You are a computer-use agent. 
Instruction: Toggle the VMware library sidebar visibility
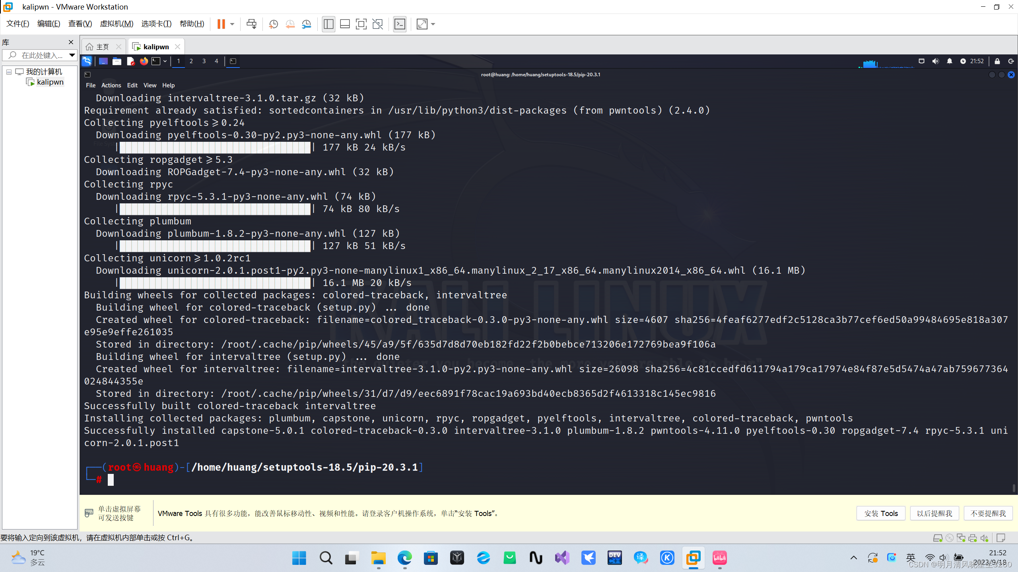(328, 24)
